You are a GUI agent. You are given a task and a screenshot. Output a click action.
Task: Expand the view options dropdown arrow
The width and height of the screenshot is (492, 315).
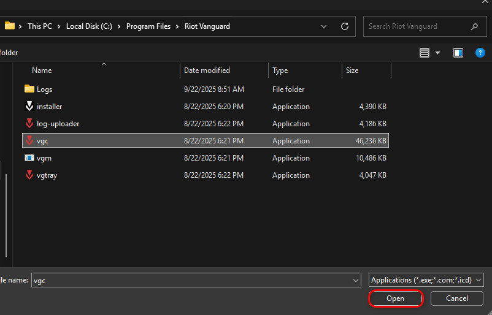pos(437,53)
